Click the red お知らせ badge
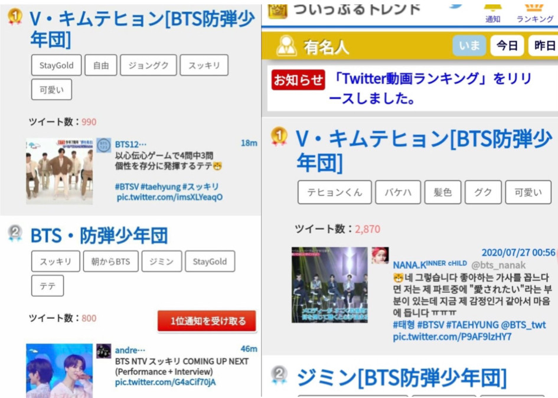Viewport: 558px width, 398px height. pos(298,80)
